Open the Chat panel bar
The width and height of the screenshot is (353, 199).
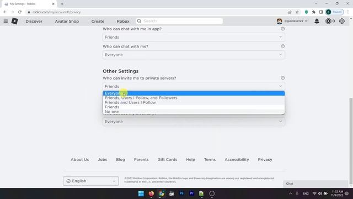315,184
